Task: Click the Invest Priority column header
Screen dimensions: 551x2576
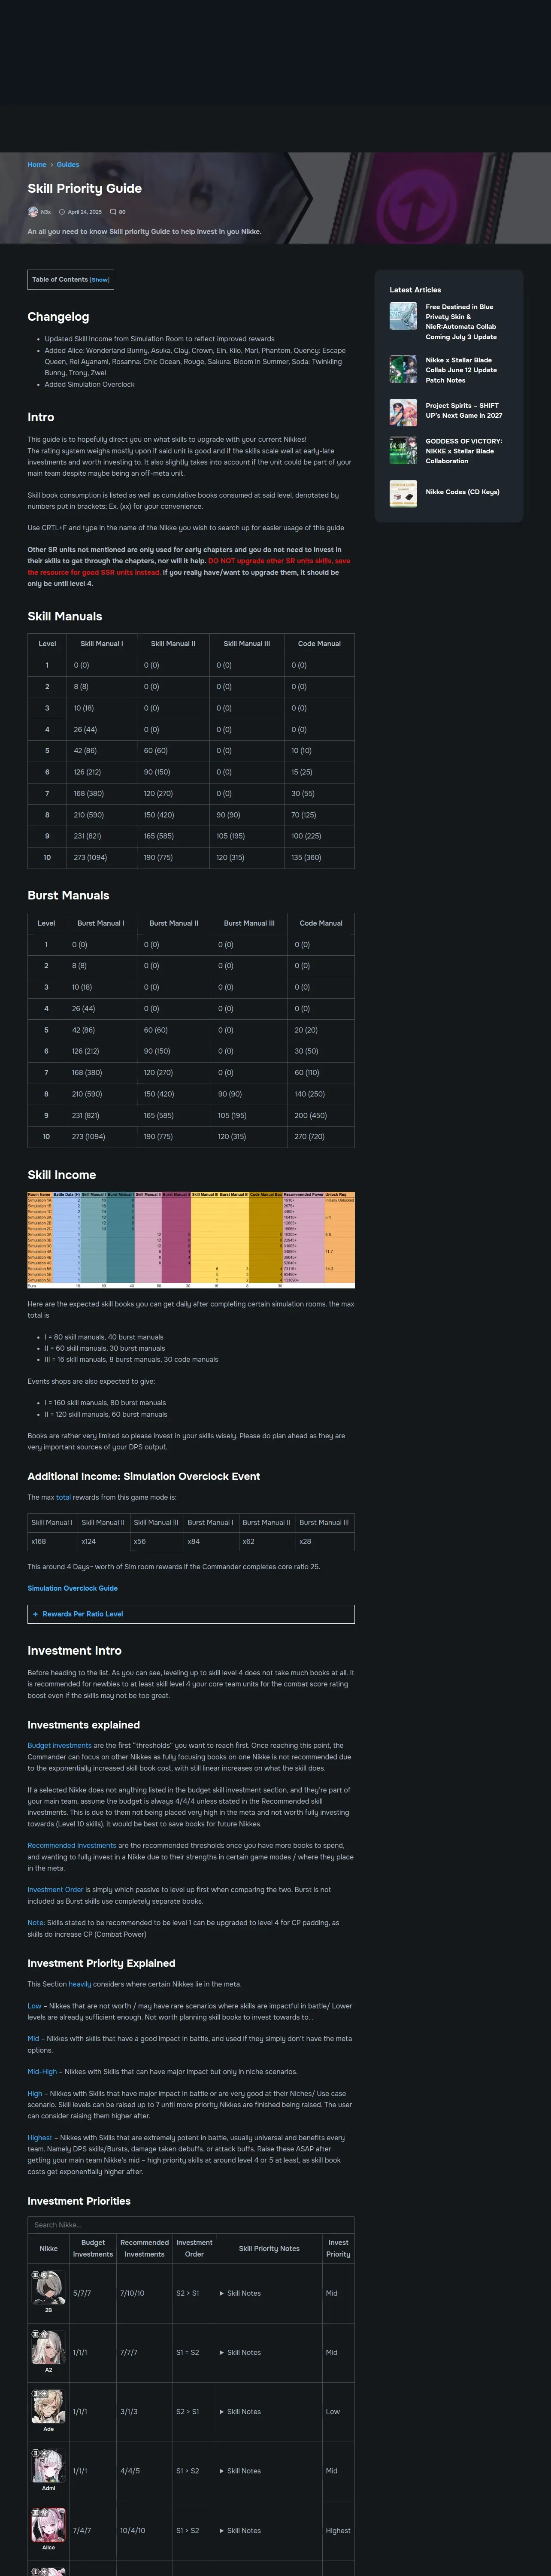Action: [x=338, y=2248]
